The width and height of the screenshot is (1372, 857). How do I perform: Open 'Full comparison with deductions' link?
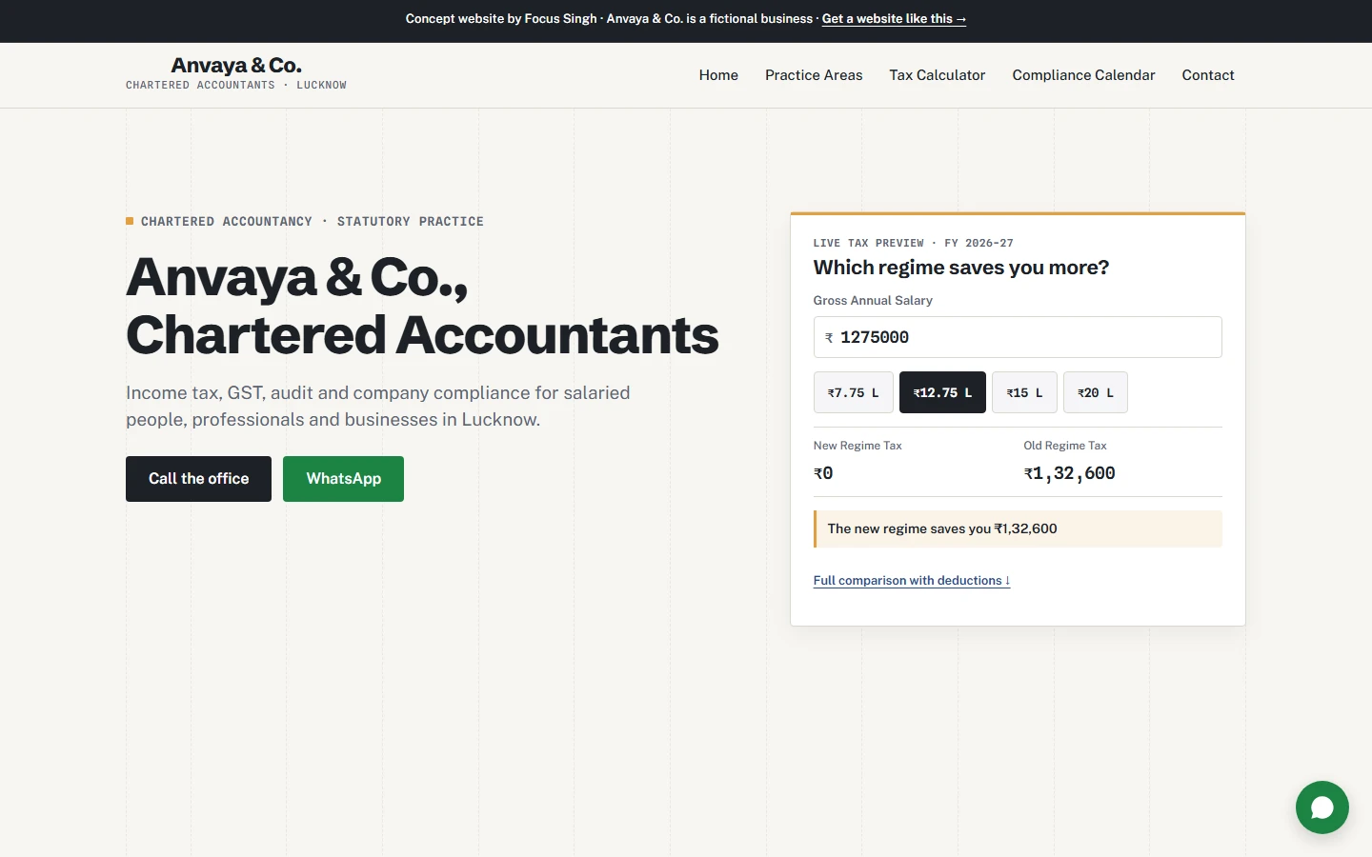[912, 581]
